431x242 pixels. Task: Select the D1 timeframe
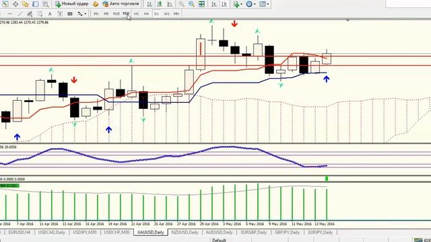156,13
